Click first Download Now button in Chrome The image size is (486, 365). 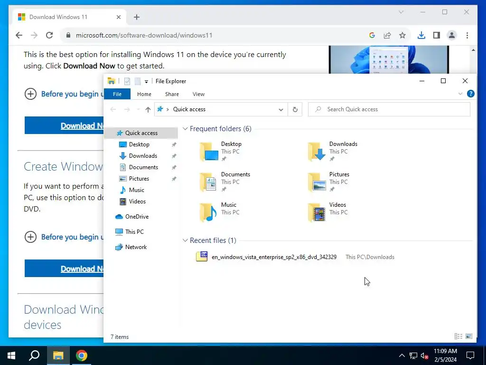pos(64,125)
